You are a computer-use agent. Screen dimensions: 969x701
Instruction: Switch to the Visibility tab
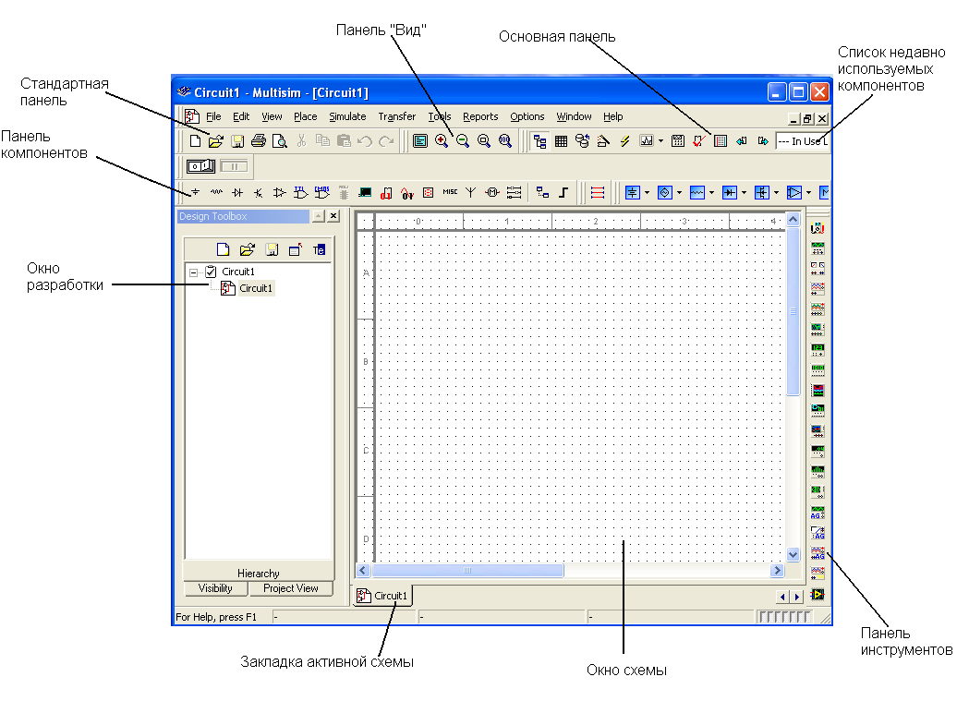(x=215, y=588)
